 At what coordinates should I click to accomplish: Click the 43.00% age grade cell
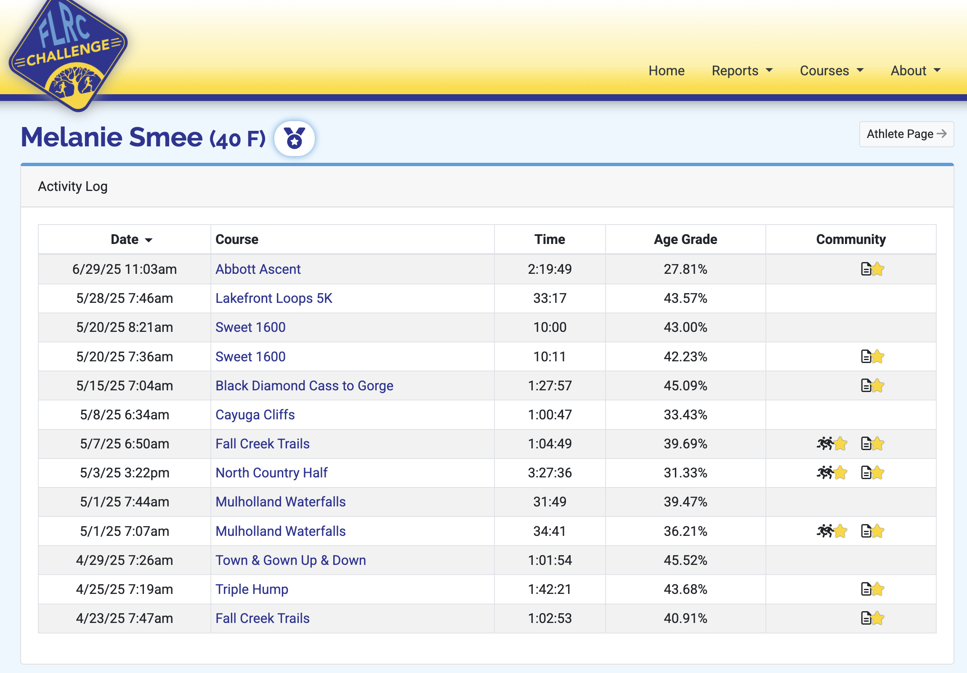pyautogui.click(x=685, y=327)
